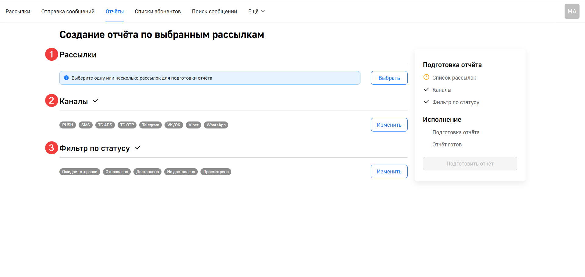Click the info icon in the blue notice banner
The image size is (585, 277).
point(66,78)
